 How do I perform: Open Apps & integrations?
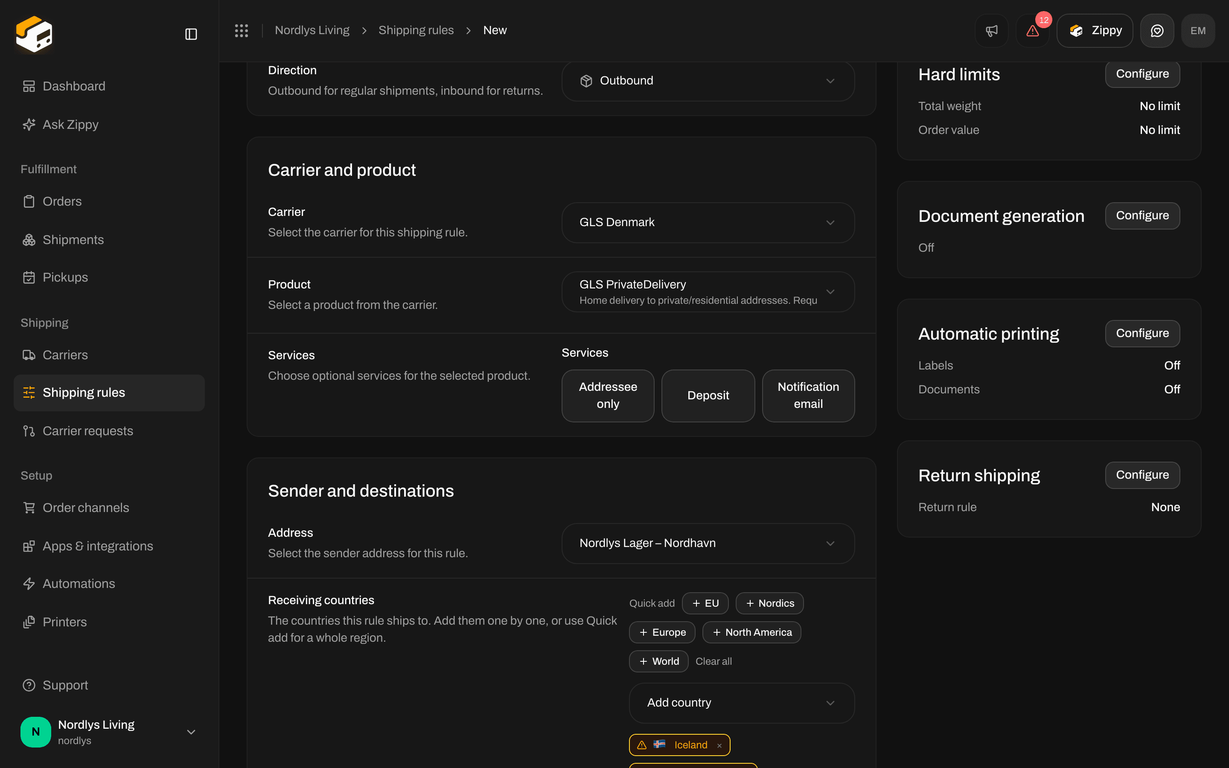click(109, 546)
